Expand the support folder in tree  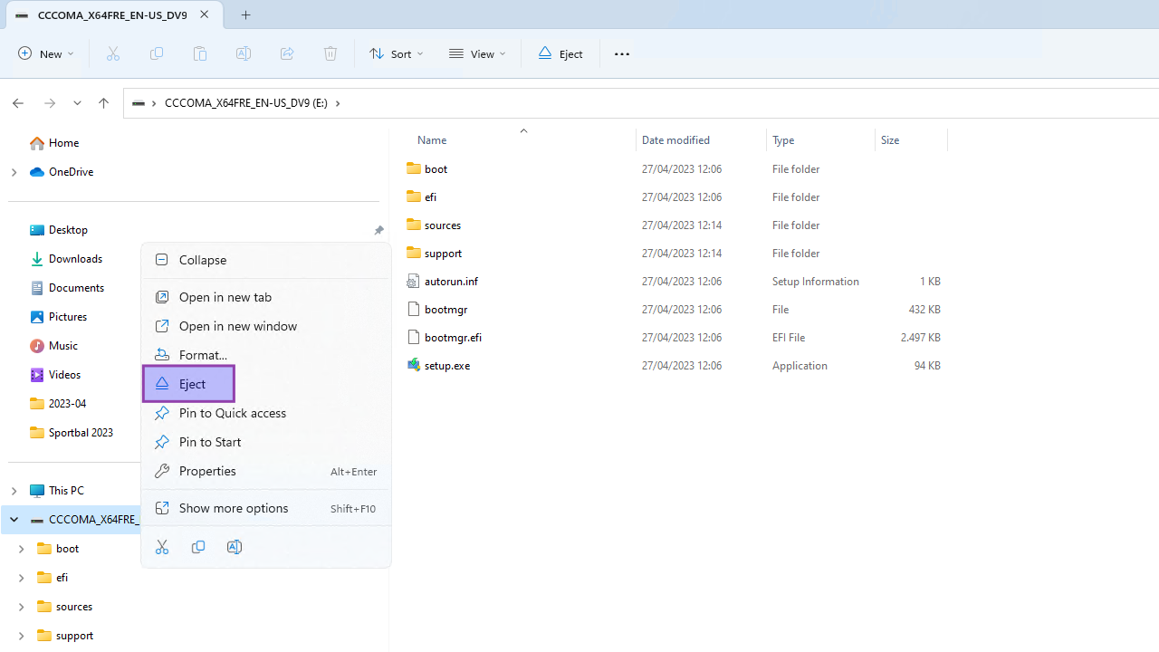[21, 636]
